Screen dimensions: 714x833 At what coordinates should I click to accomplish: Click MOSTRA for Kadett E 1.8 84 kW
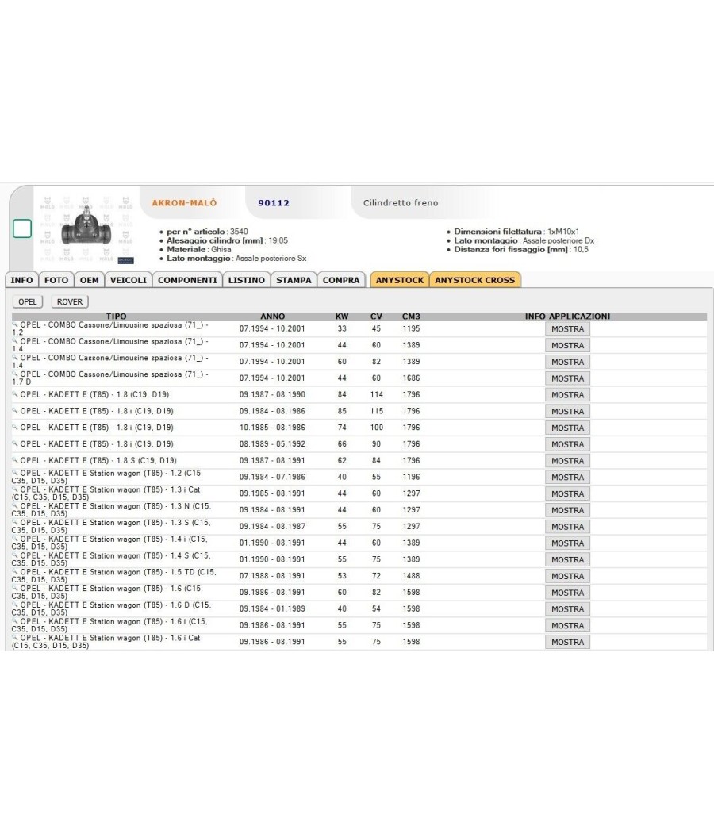pos(567,395)
